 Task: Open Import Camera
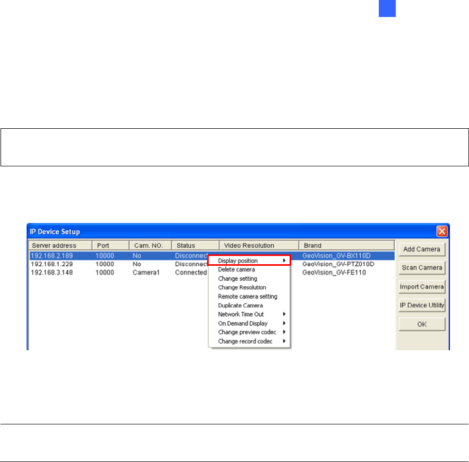[x=422, y=287]
